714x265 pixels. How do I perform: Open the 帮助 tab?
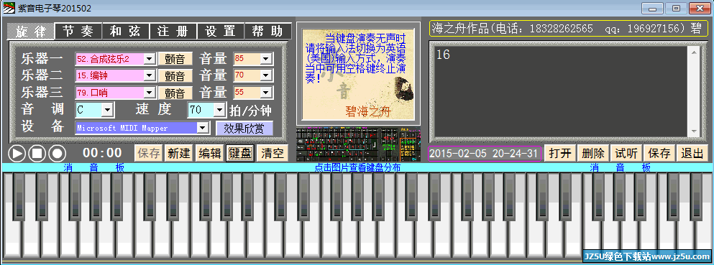[268, 31]
